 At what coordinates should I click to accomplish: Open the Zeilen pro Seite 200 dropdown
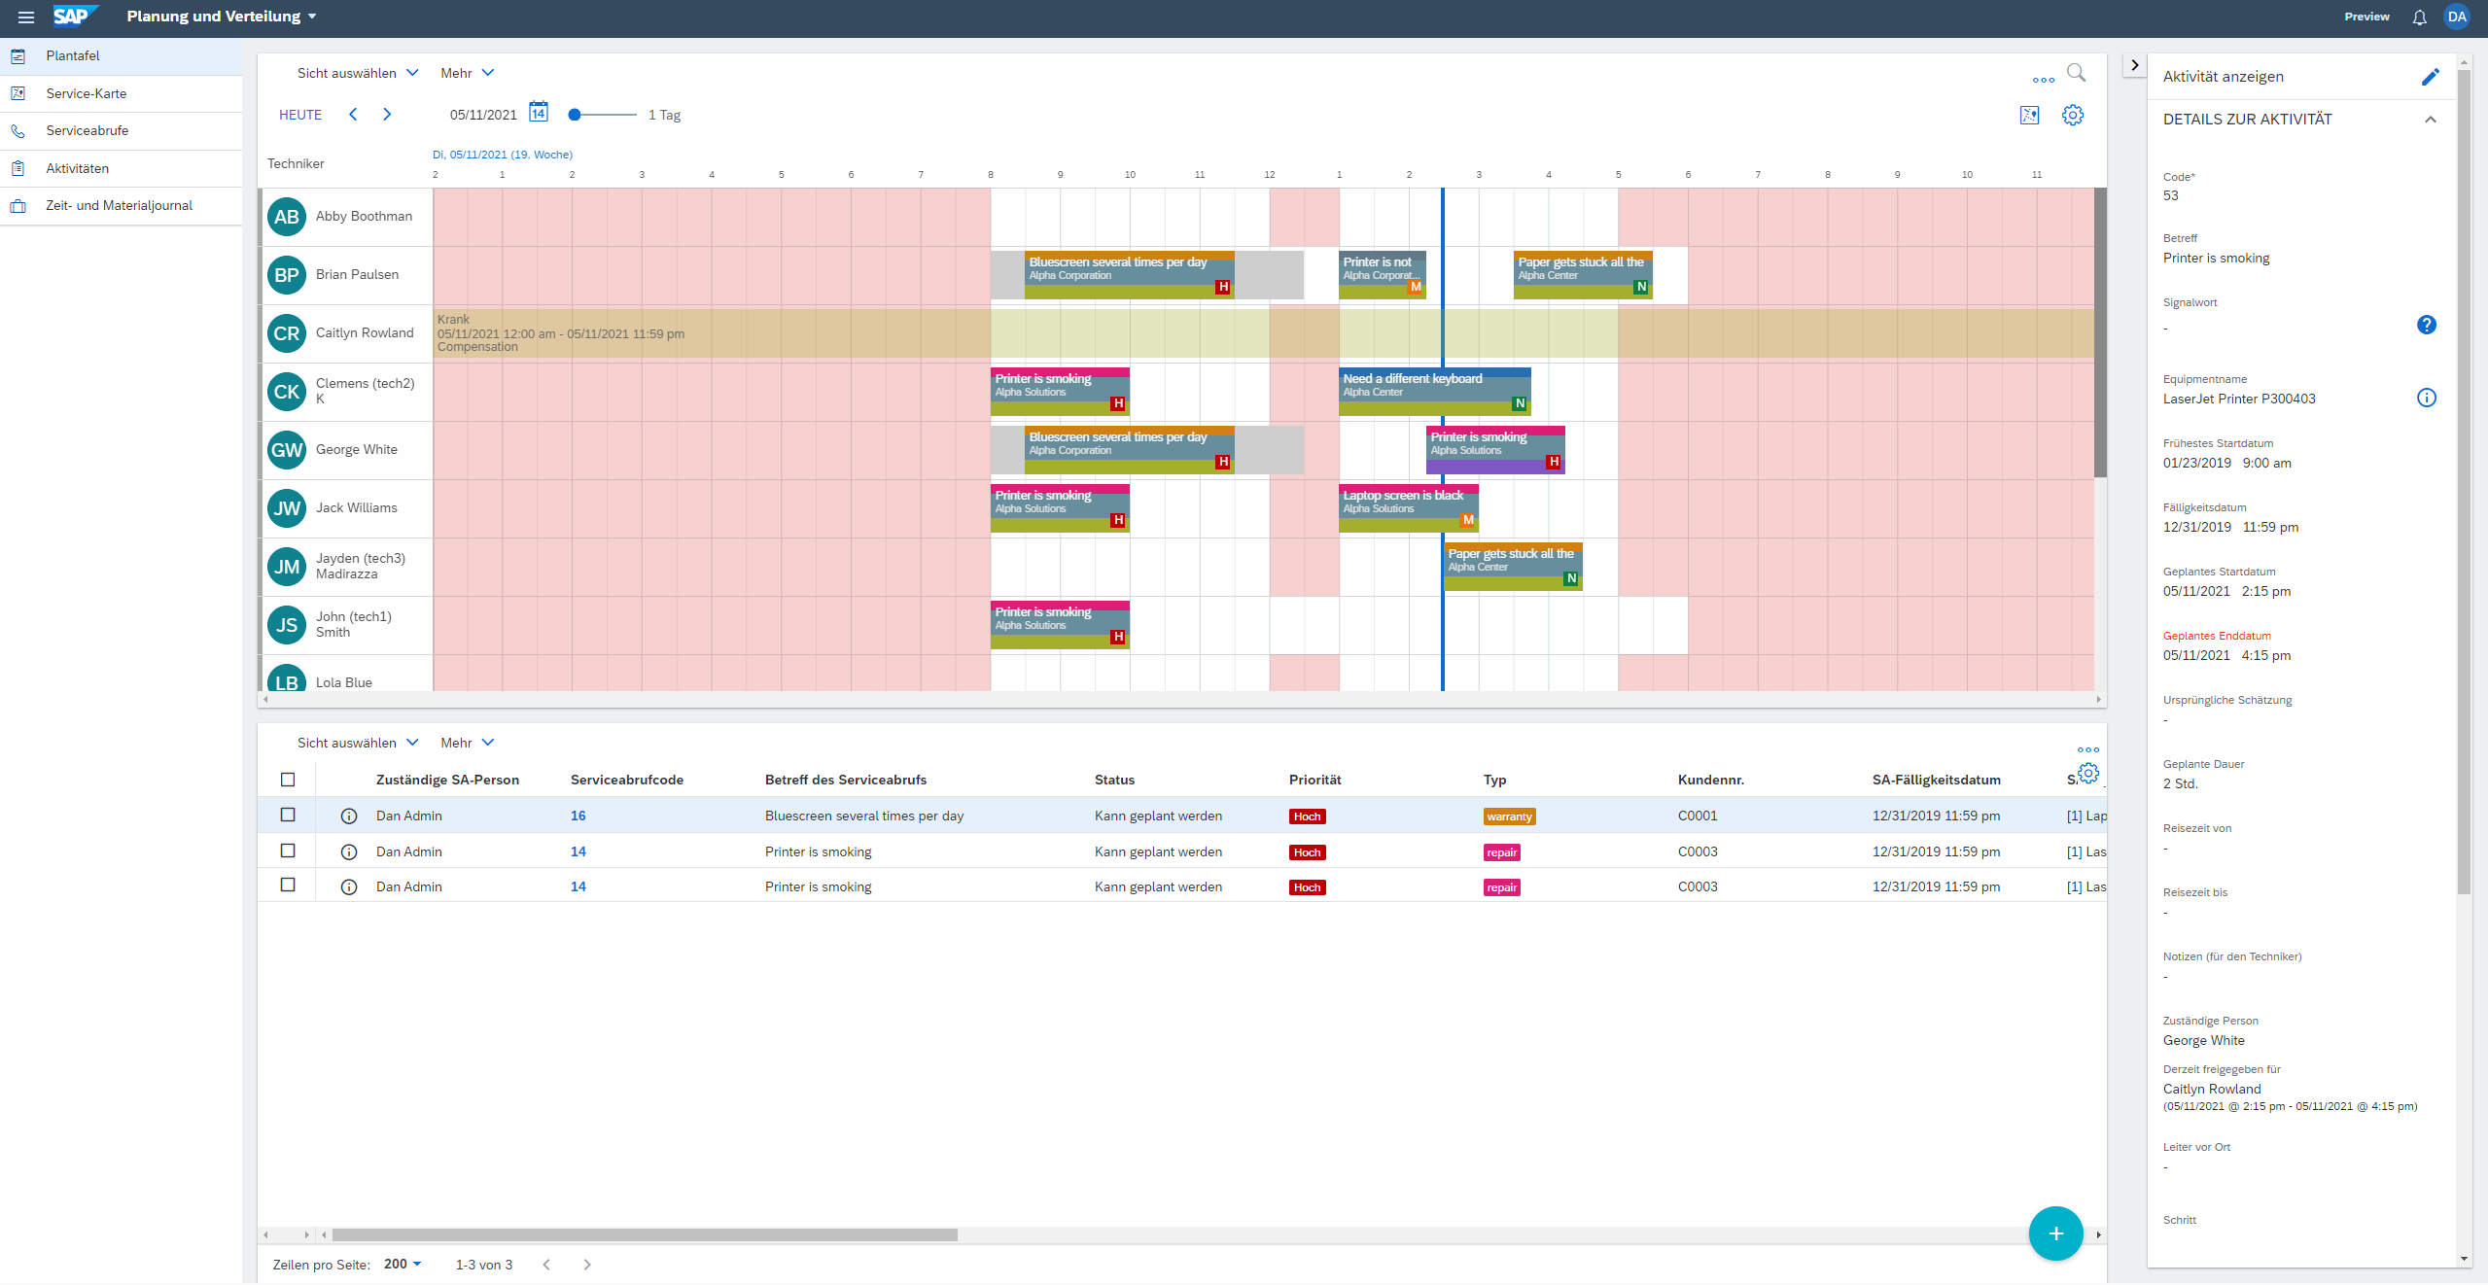point(403,1264)
